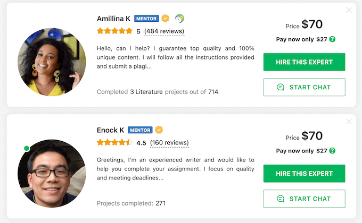This screenshot has width=362, height=223.
Task: Click the circular award icon beside Amillina K
Action: pyautogui.click(x=179, y=18)
